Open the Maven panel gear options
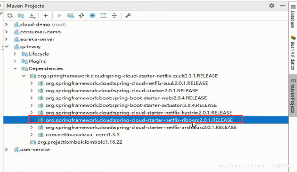This screenshot has height=172, width=297. pos(271,6)
